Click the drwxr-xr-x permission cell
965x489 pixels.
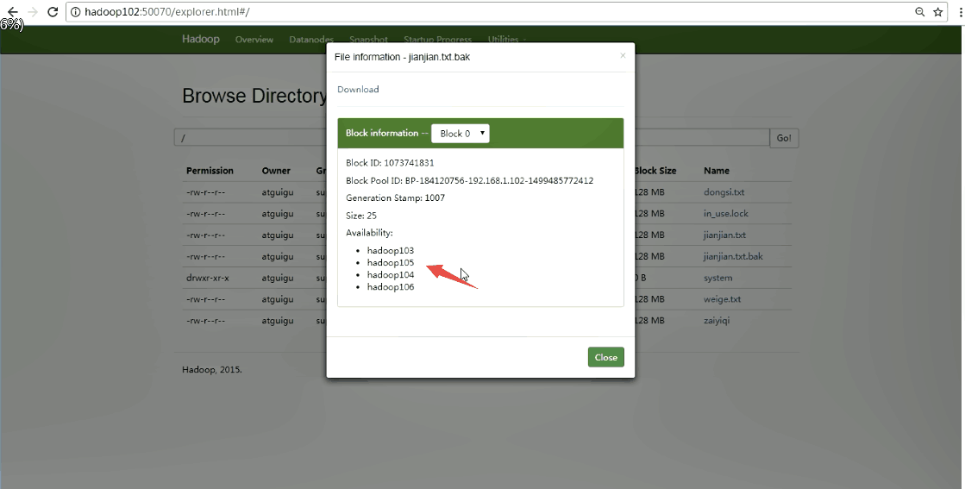click(207, 278)
